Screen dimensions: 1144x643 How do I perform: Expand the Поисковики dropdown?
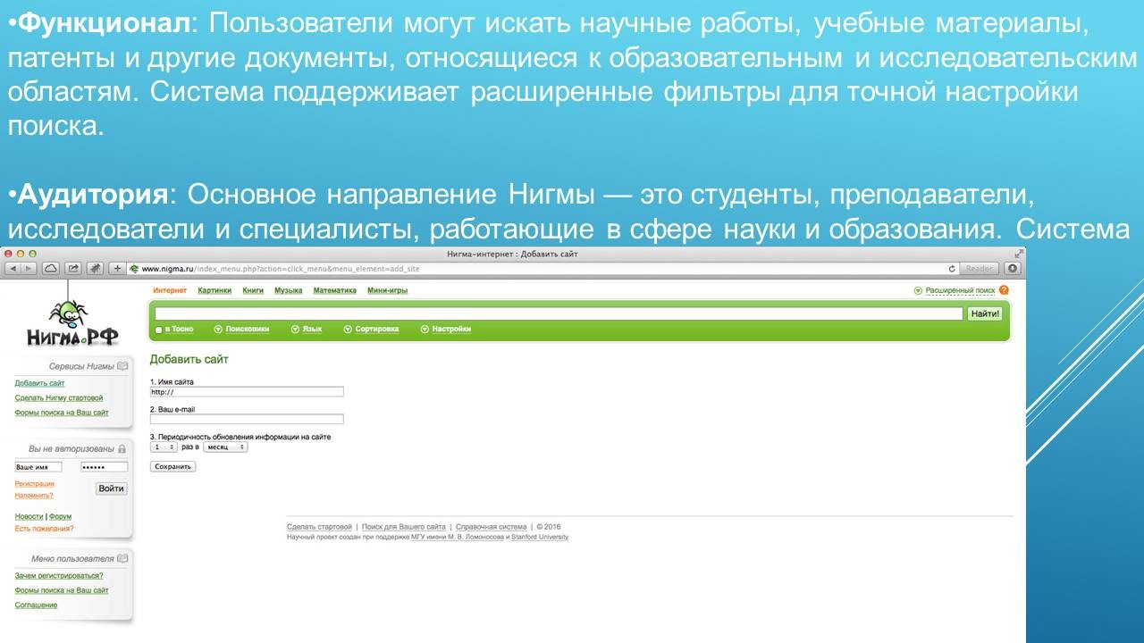[241, 330]
